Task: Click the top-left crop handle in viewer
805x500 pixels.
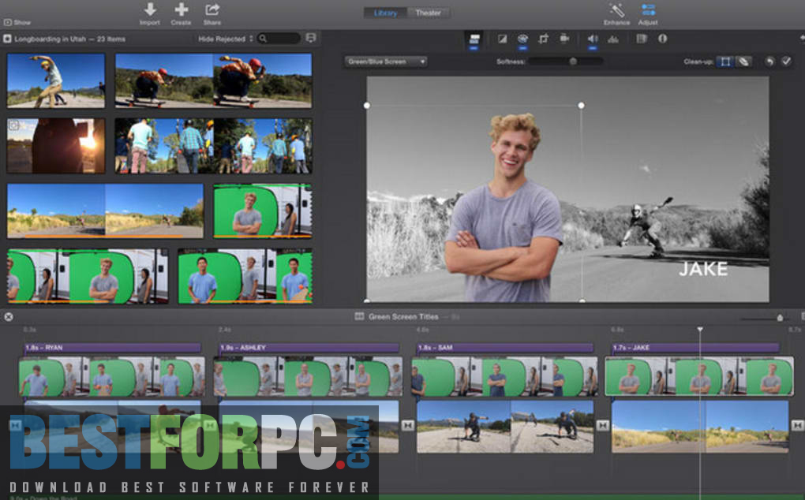Action: pos(366,105)
